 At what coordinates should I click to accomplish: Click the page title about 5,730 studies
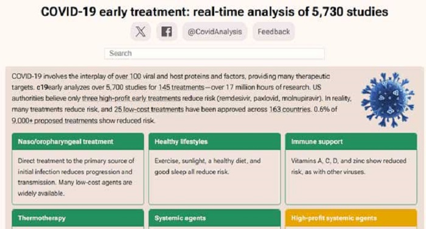(214, 12)
